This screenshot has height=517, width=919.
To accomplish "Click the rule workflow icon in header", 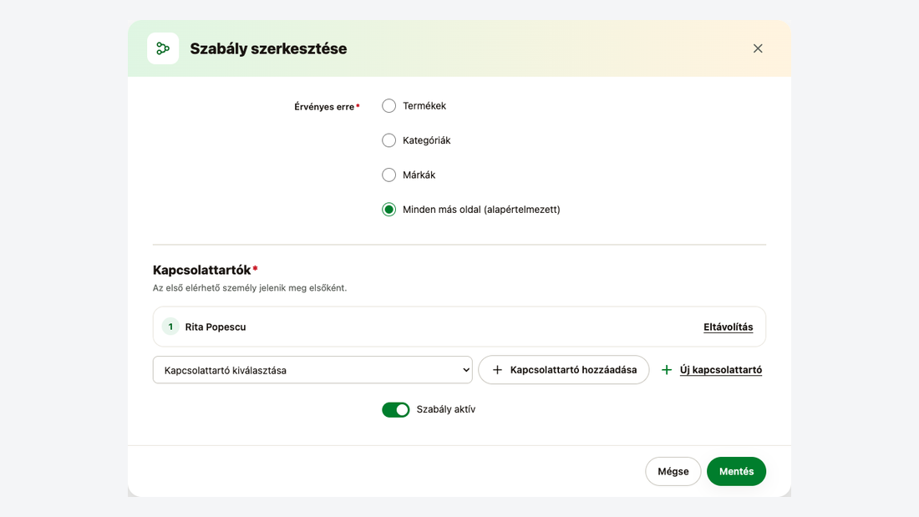I will point(163,48).
